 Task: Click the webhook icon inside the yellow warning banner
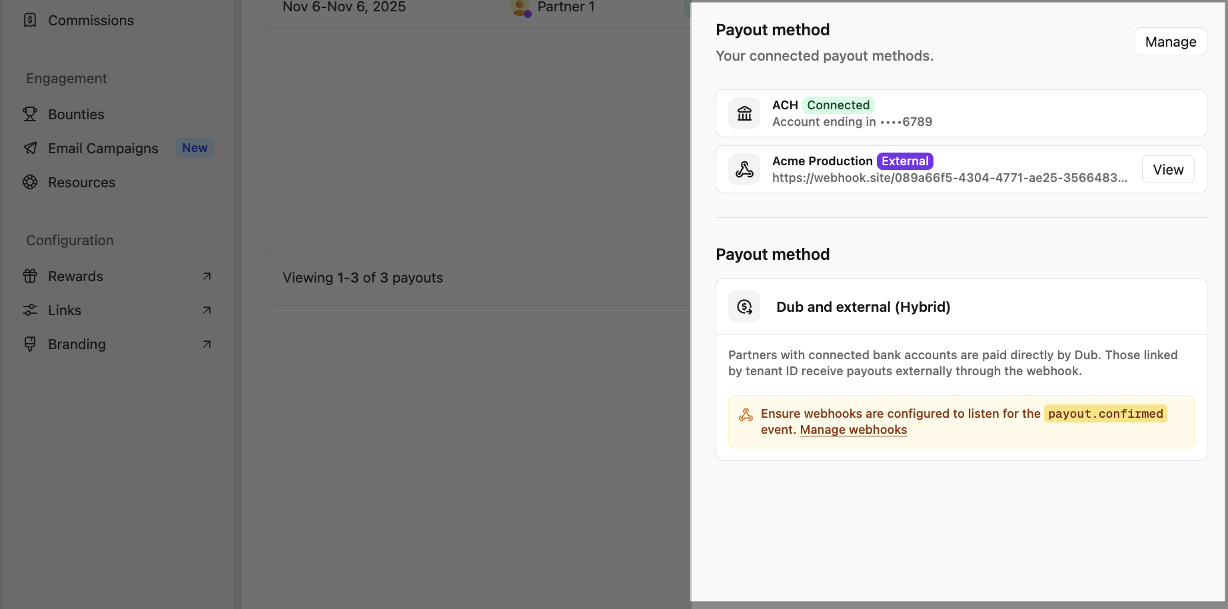point(746,413)
